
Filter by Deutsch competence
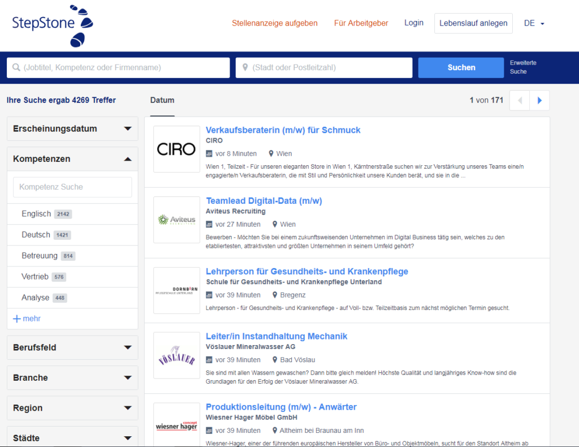pyautogui.click(x=72, y=235)
